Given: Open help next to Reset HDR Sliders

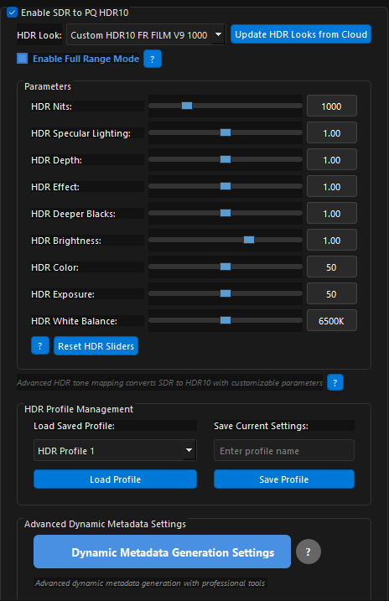Looking at the screenshot, I should 40,345.
